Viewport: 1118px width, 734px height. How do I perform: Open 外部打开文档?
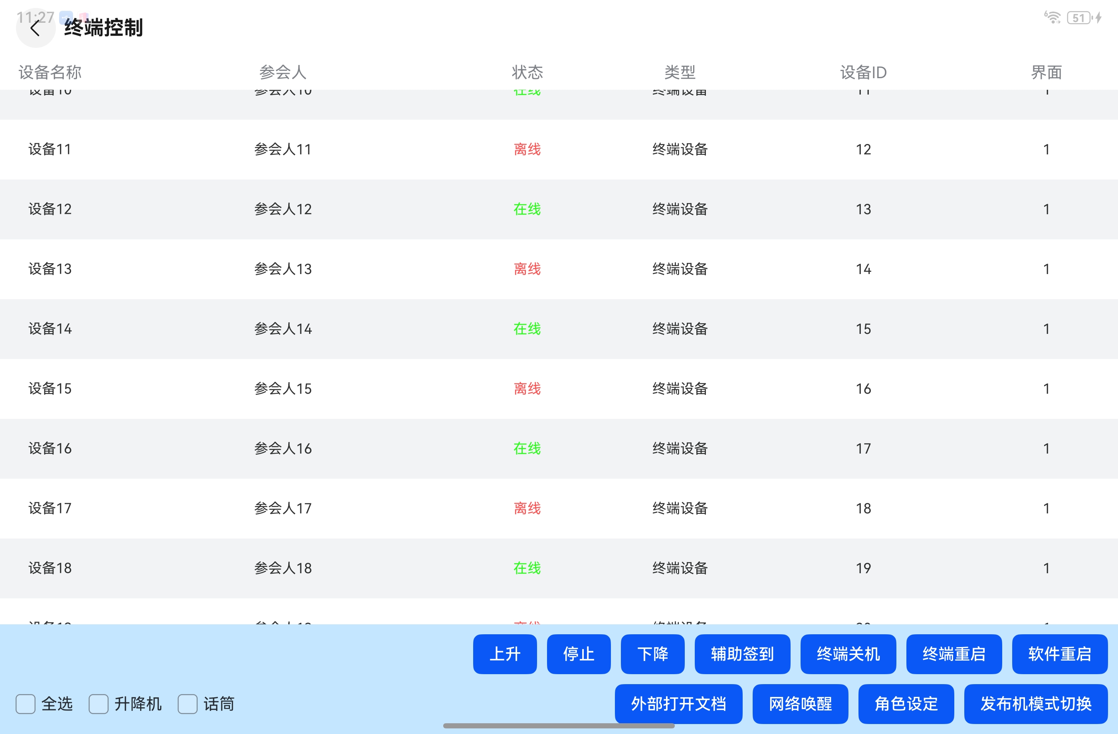[678, 704]
